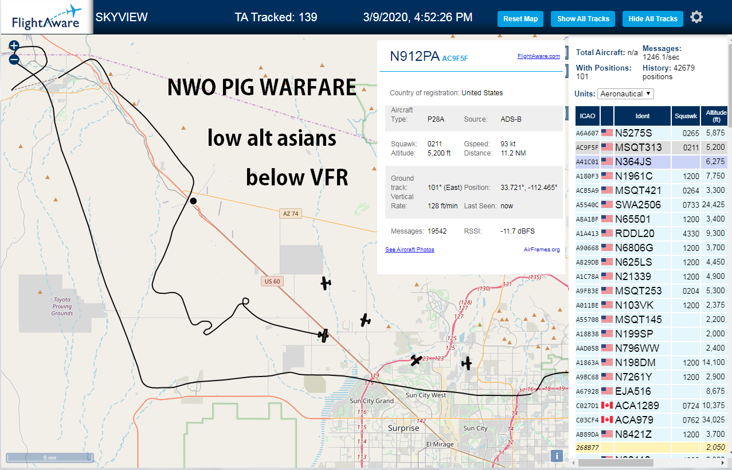Open settings gear icon in header
Viewport: 732px width, 470px height.
696,17
